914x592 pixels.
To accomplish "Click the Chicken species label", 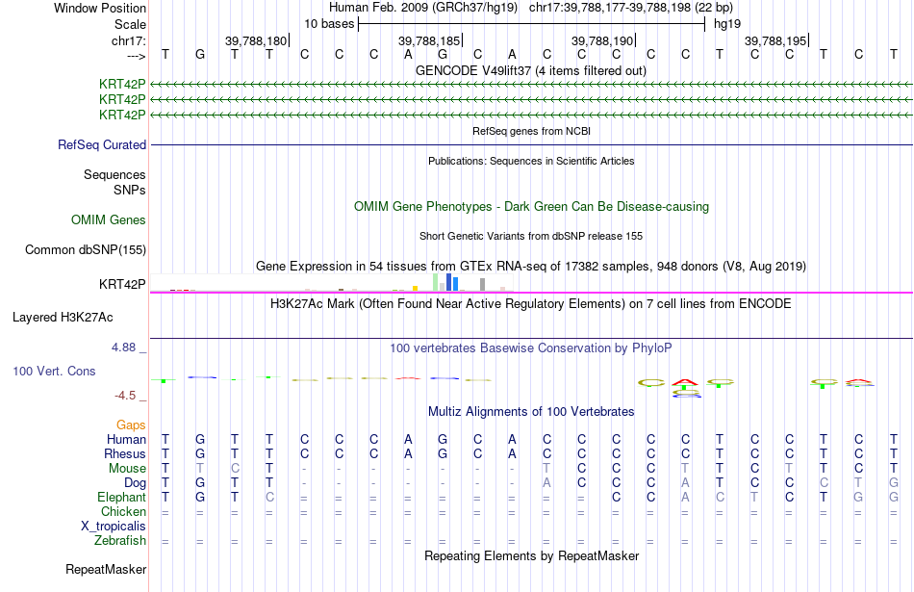I will 123,511.
